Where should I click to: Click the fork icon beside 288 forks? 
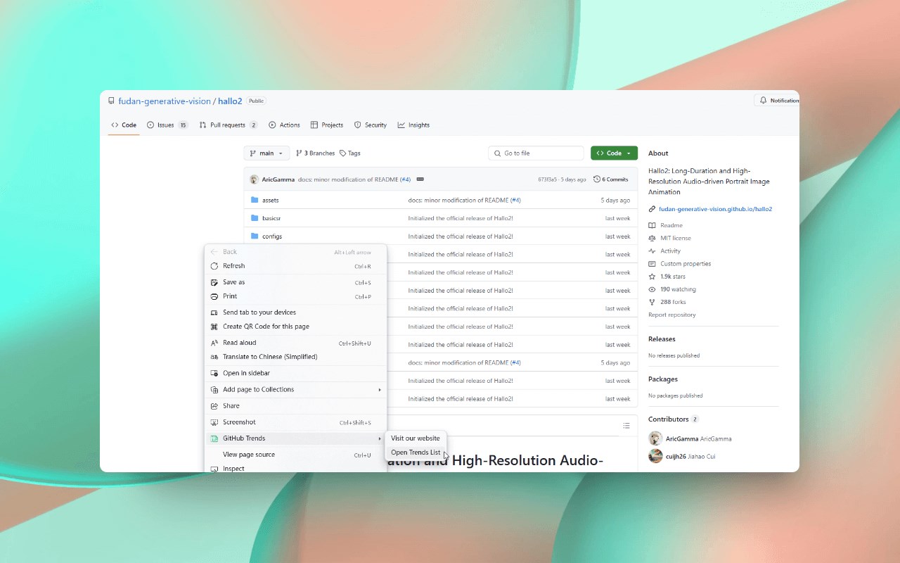[652, 302]
